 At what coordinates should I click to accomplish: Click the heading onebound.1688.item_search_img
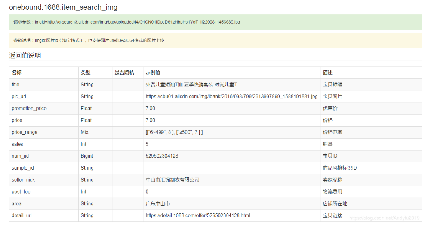coord(63,7)
